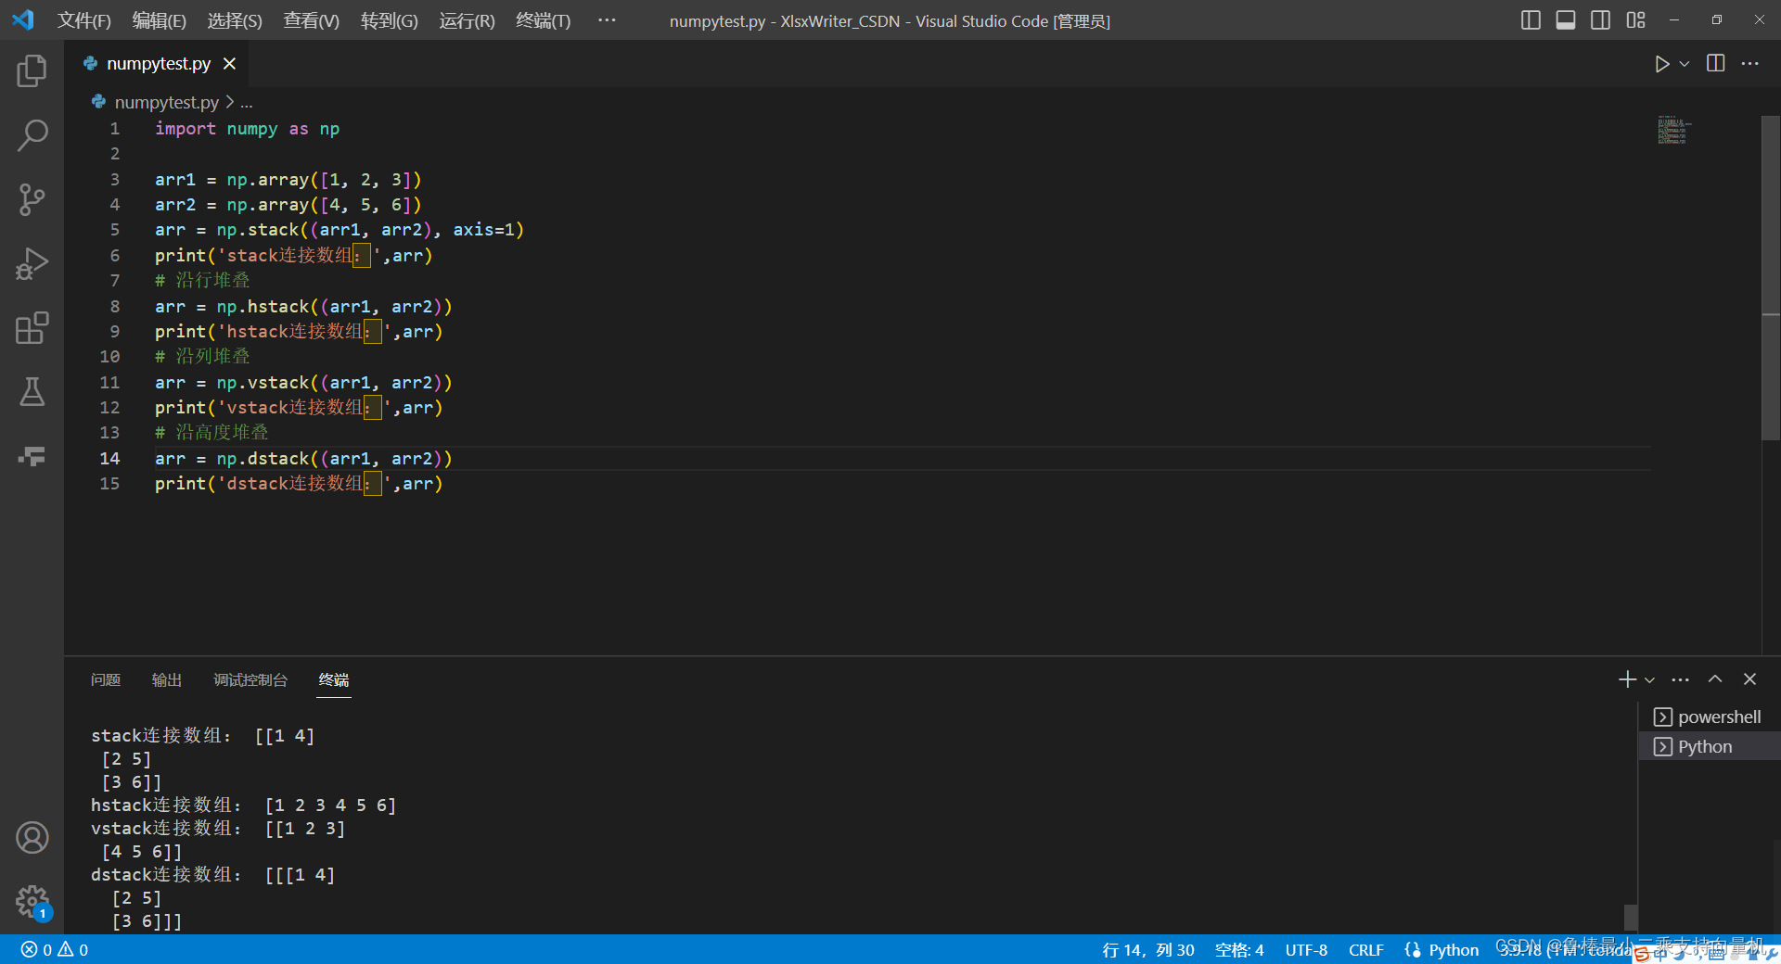Select the numpytest.py editor tab

(159, 64)
